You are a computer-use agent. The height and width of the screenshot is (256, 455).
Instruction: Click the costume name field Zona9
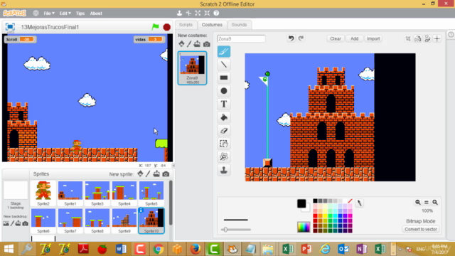(241, 38)
